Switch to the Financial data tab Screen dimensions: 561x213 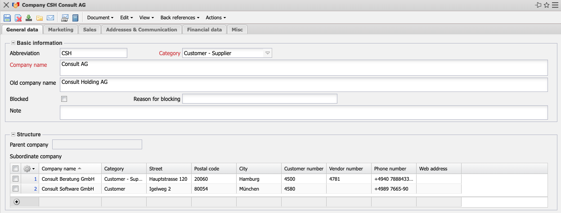(204, 30)
